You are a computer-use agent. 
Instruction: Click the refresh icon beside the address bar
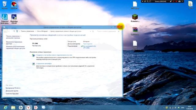click(x=93, y=31)
